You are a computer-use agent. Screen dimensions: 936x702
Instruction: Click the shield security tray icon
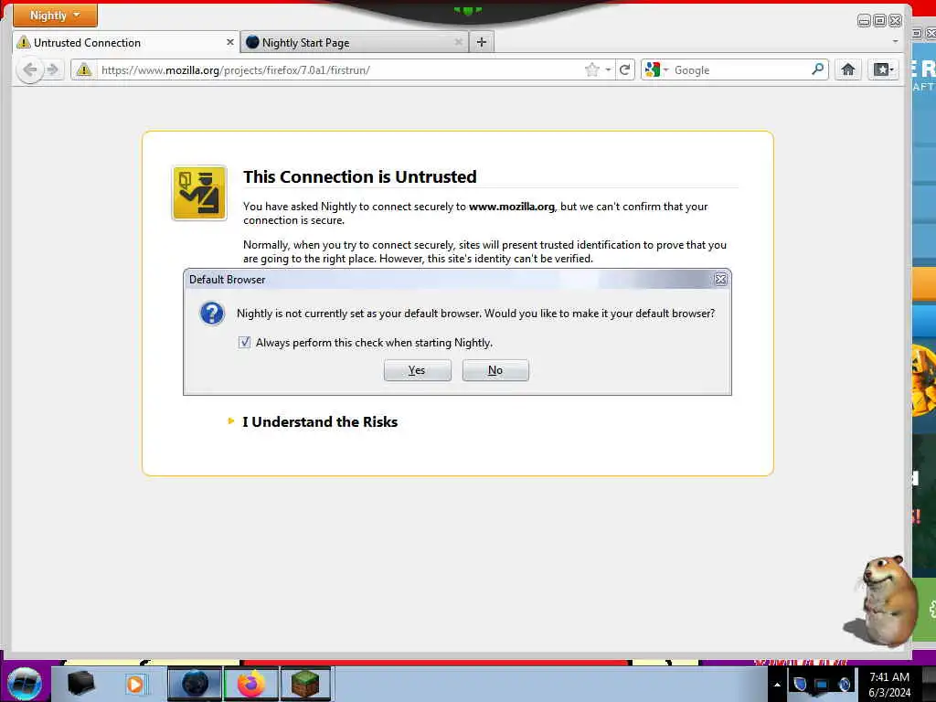click(x=800, y=684)
